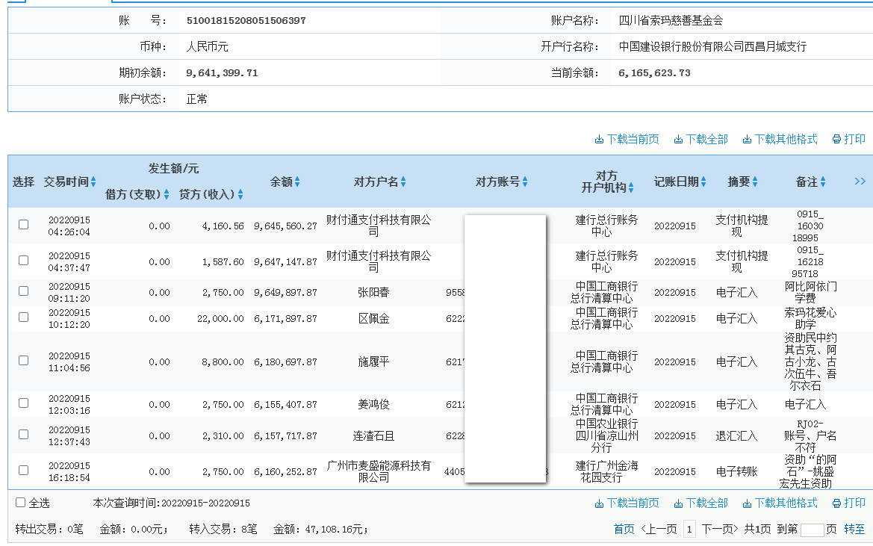The height and width of the screenshot is (546, 873).
Task: Check the row for transaction 04:37:47
Action: (23, 261)
